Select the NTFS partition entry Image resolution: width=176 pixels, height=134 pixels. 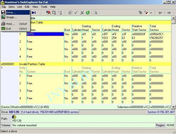point(45,34)
